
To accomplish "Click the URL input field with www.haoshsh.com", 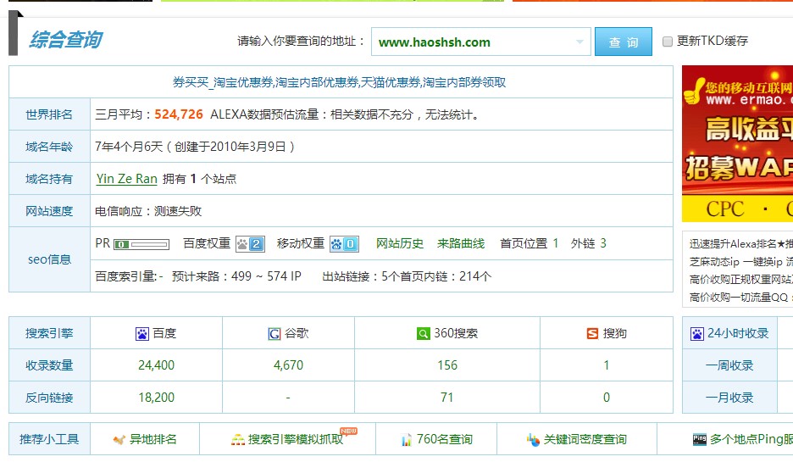I will [481, 42].
